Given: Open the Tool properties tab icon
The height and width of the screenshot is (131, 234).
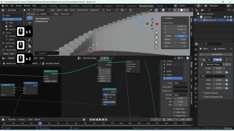Looking at the screenshot, I should coord(196,49).
